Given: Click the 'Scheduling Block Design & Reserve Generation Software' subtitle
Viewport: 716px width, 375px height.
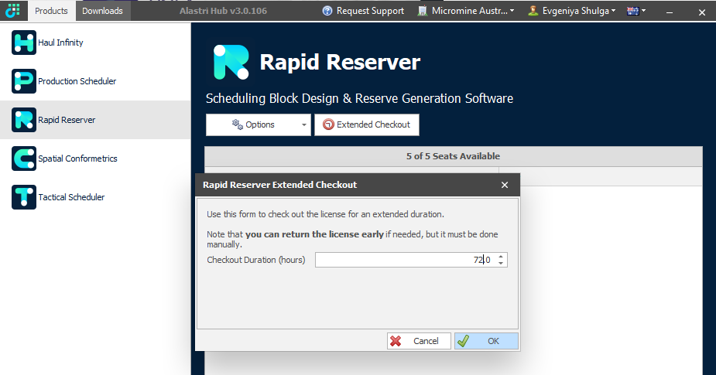Looking at the screenshot, I should click(359, 98).
